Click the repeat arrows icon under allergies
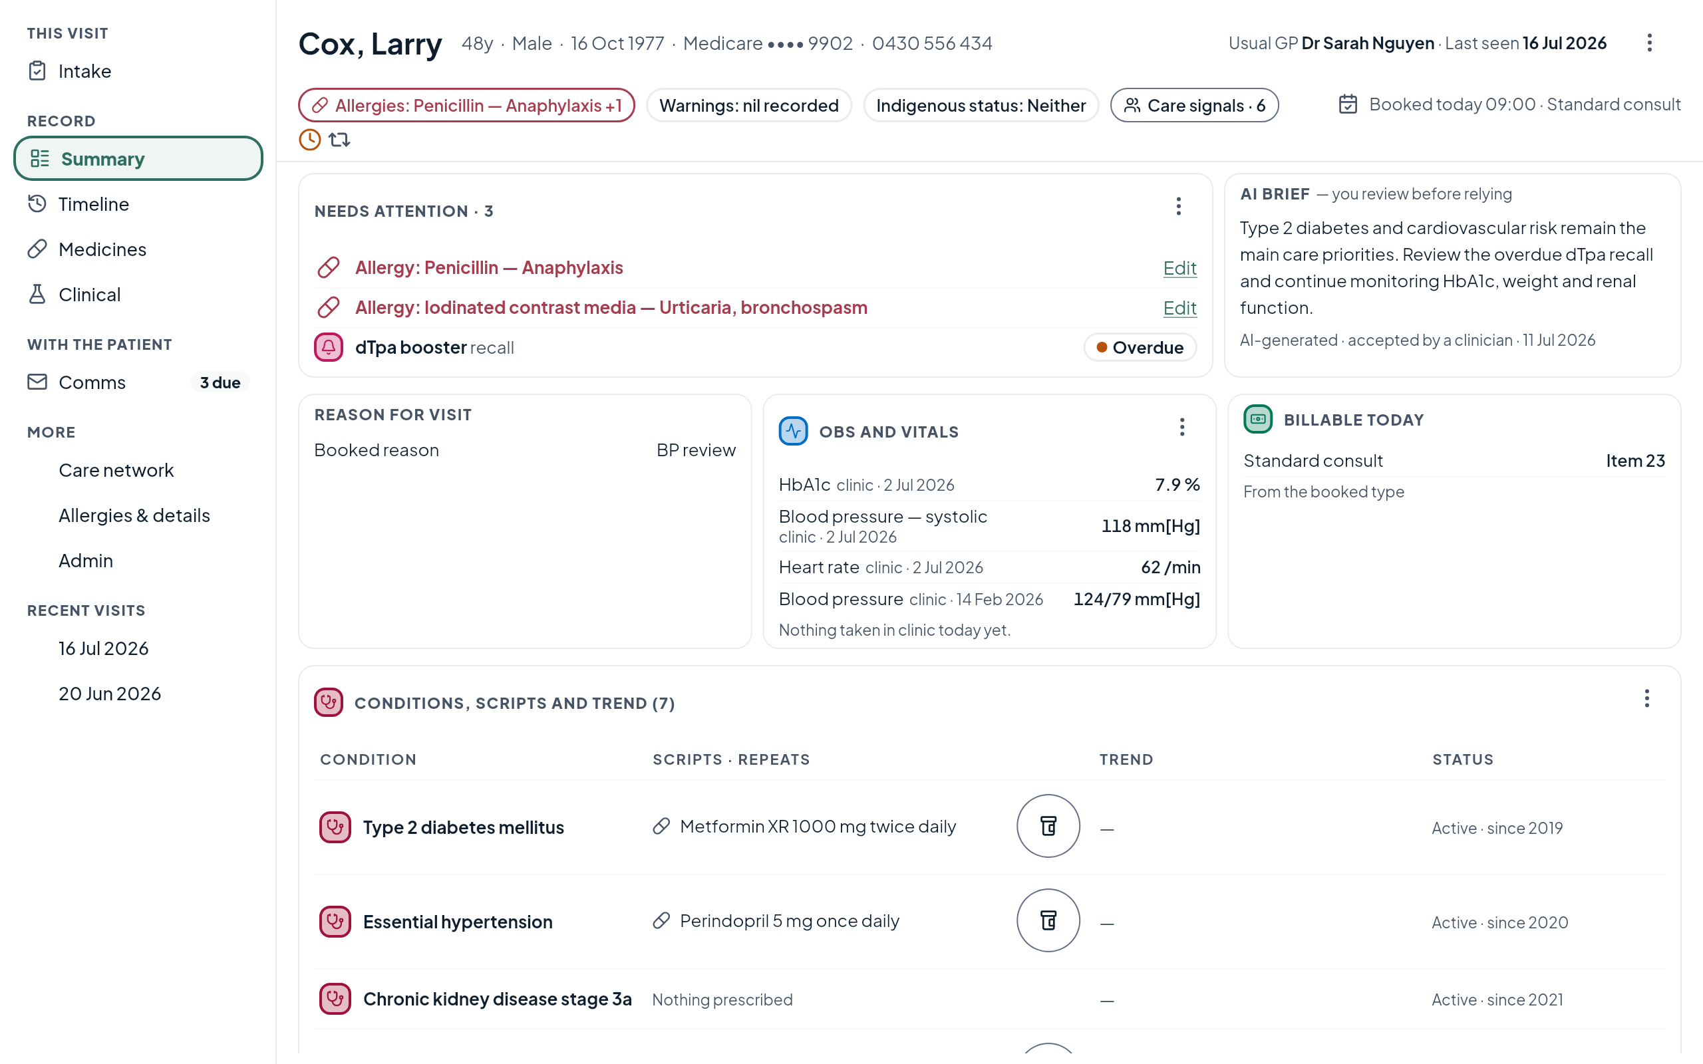Image resolution: width=1703 pixels, height=1064 pixels. coord(339,140)
